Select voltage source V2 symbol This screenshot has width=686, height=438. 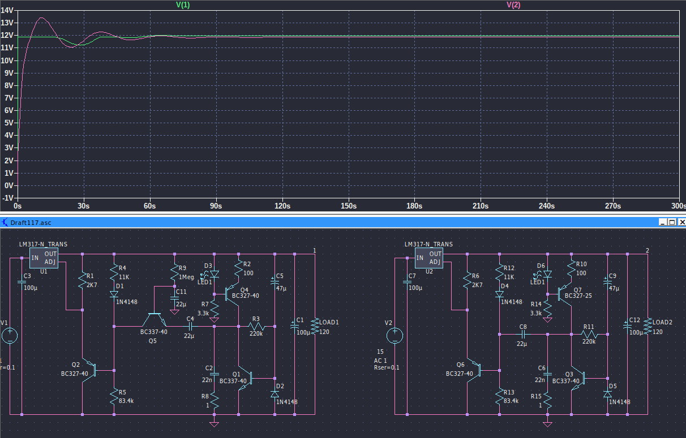click(395, 337)
